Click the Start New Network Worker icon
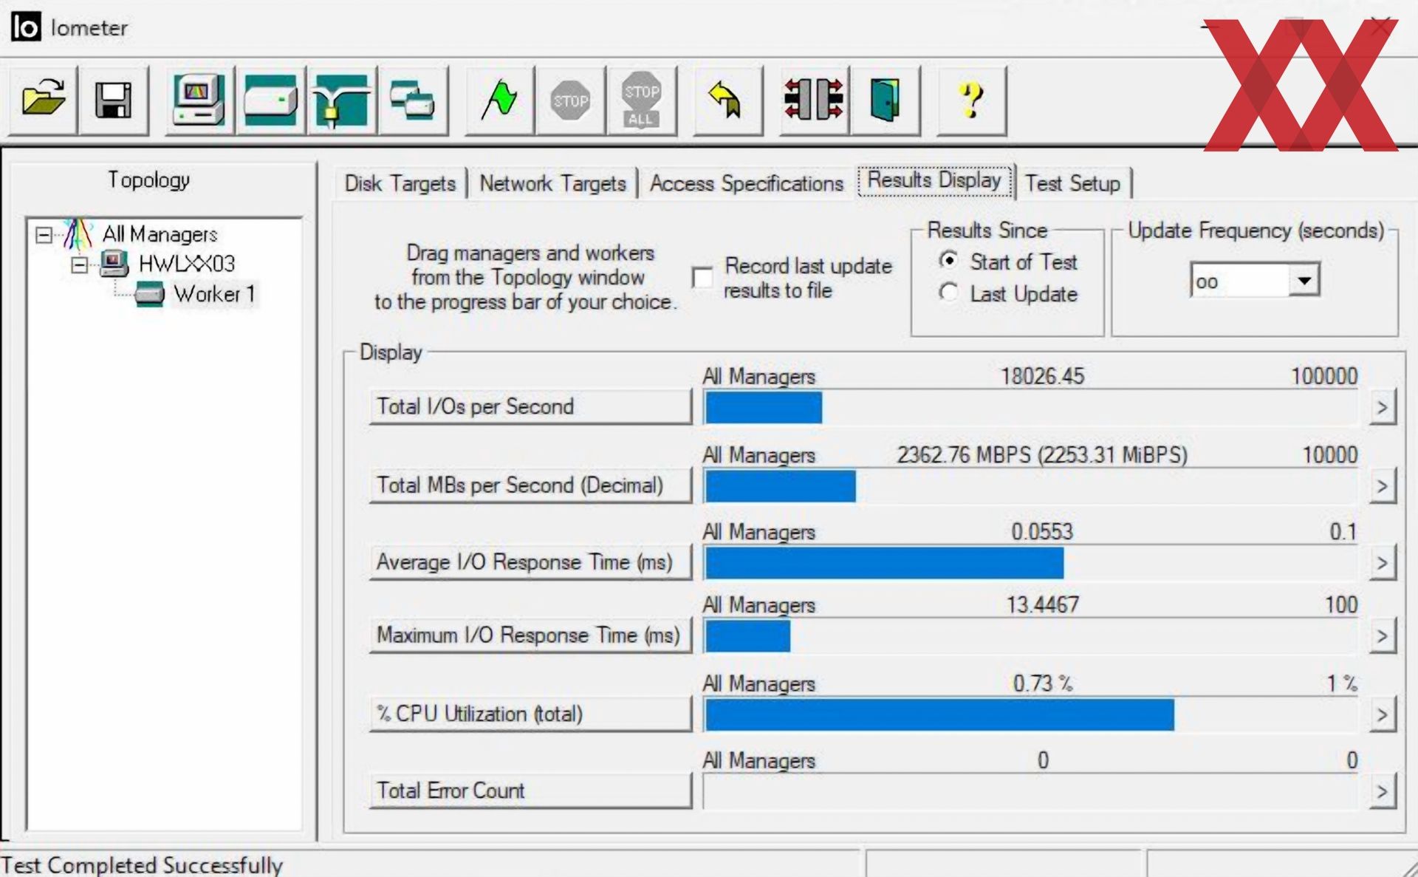Screen dimensions: 1418x877 tap(340, 100)
